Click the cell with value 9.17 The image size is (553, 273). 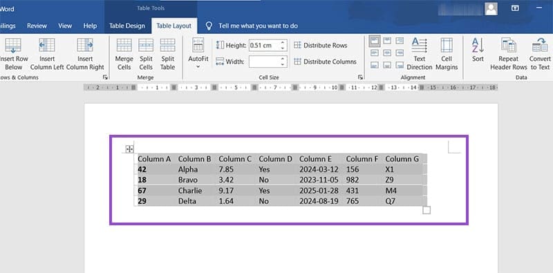click(x=235, y=191)
